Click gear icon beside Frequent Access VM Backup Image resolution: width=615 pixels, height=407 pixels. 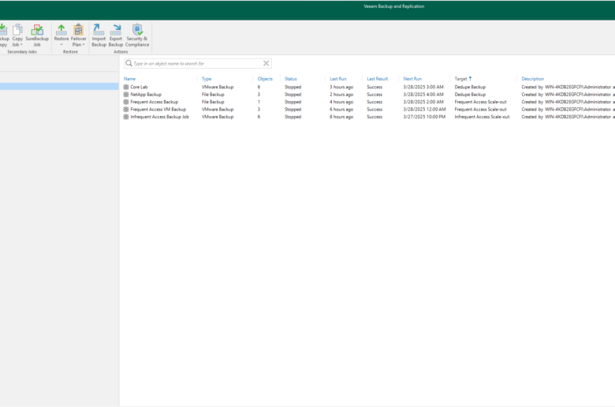pyautogui.click(x=126, y=110)
